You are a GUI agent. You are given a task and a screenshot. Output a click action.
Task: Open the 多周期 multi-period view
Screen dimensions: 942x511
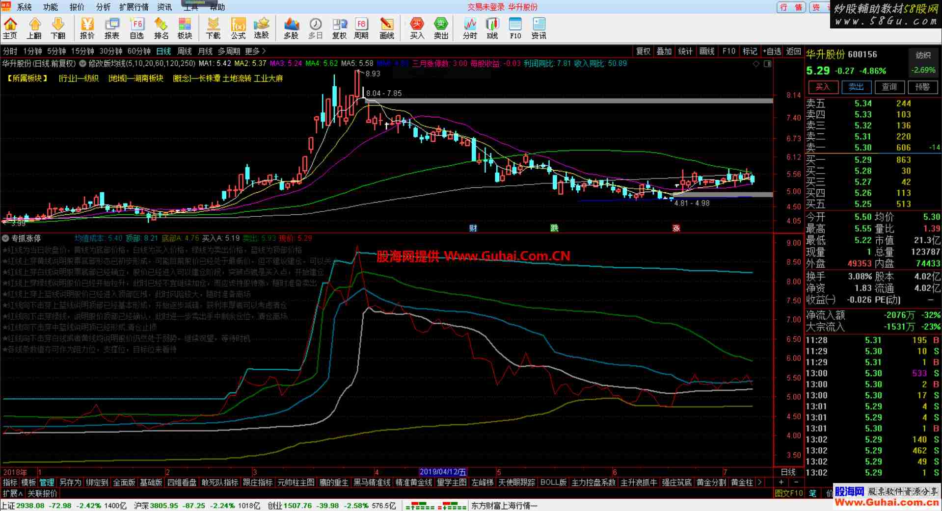coord(229,51)
